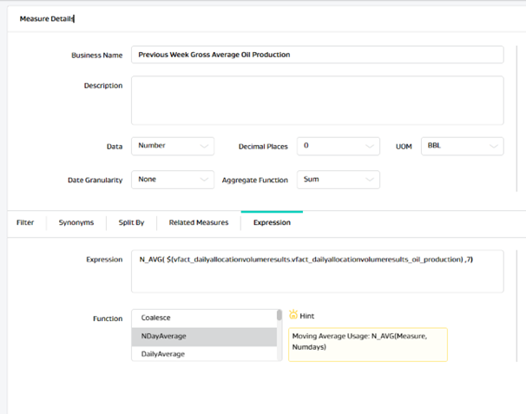
Task: Go to the Related Measures tab
Action: pos(199,222)
